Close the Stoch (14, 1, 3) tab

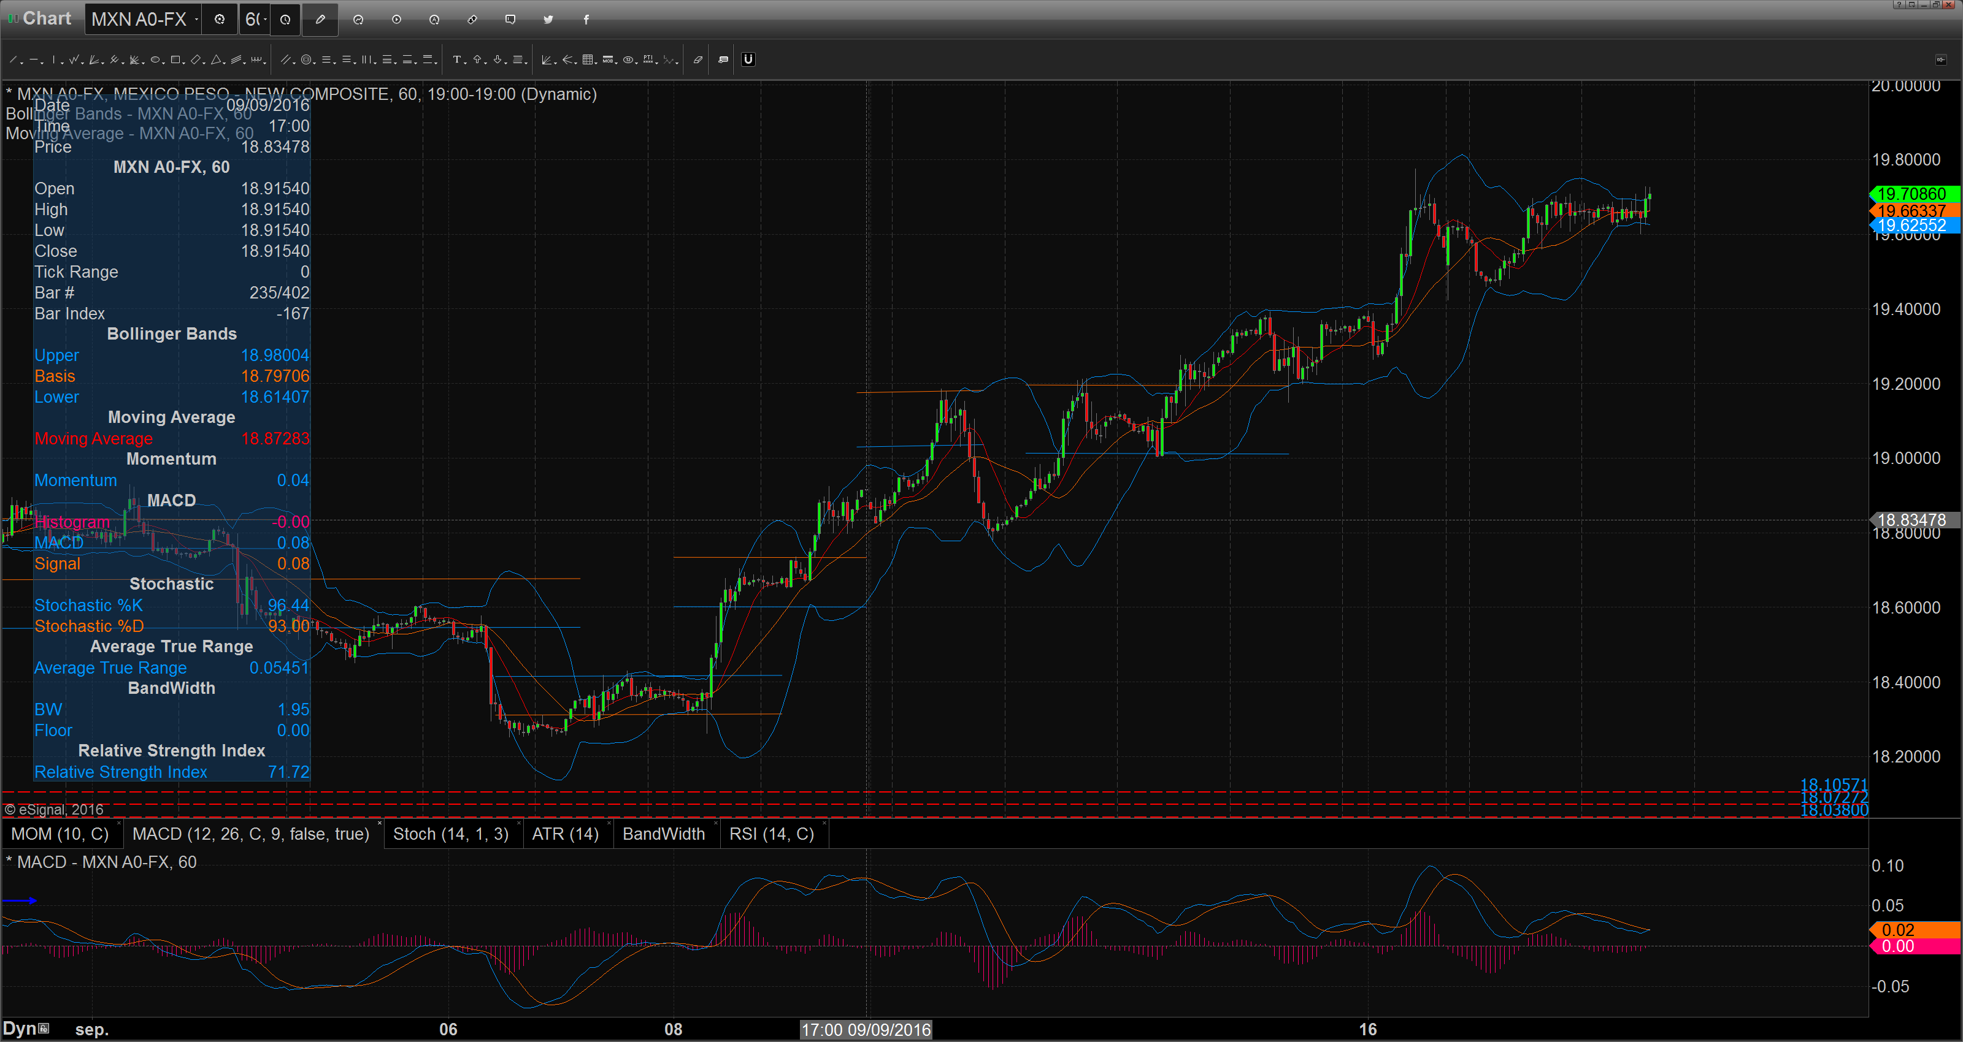pos(519,823)
